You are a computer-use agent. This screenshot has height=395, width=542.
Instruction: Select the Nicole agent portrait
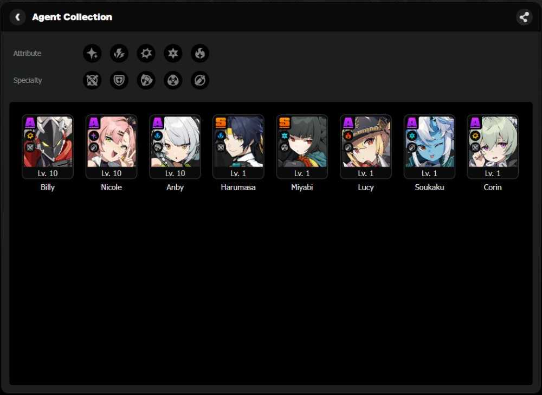pos(111,147)
